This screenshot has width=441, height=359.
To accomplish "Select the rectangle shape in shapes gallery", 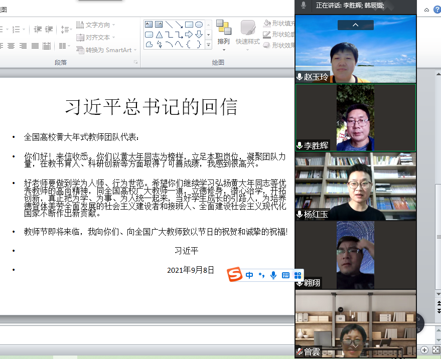I will pos(189,24).
